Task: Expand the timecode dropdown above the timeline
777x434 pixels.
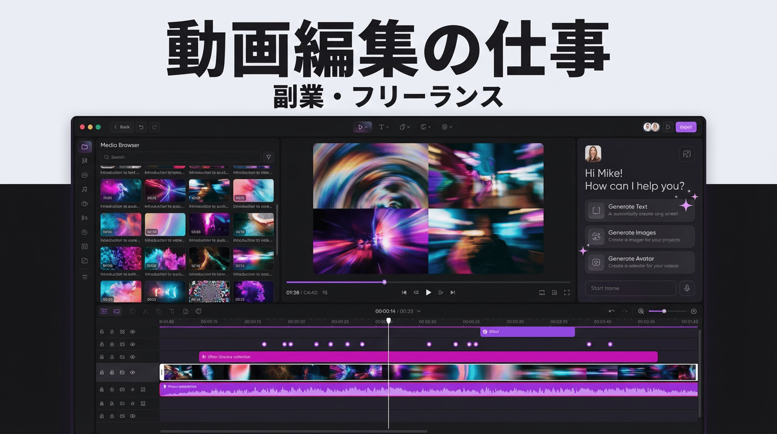Action: tap(418, 311)
